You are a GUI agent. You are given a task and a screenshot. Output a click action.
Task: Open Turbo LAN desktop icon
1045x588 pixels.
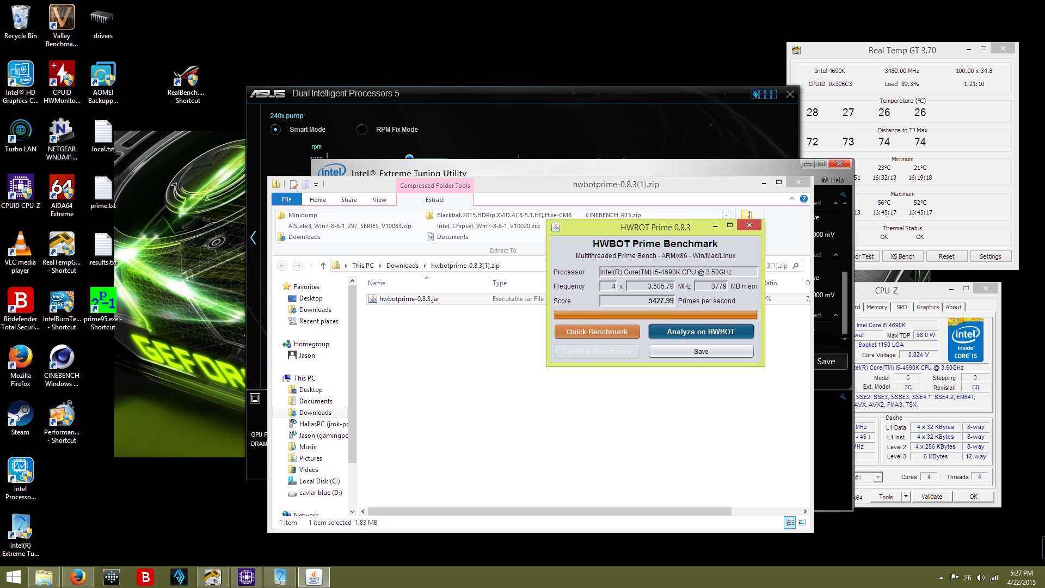(x=21, y=136)
